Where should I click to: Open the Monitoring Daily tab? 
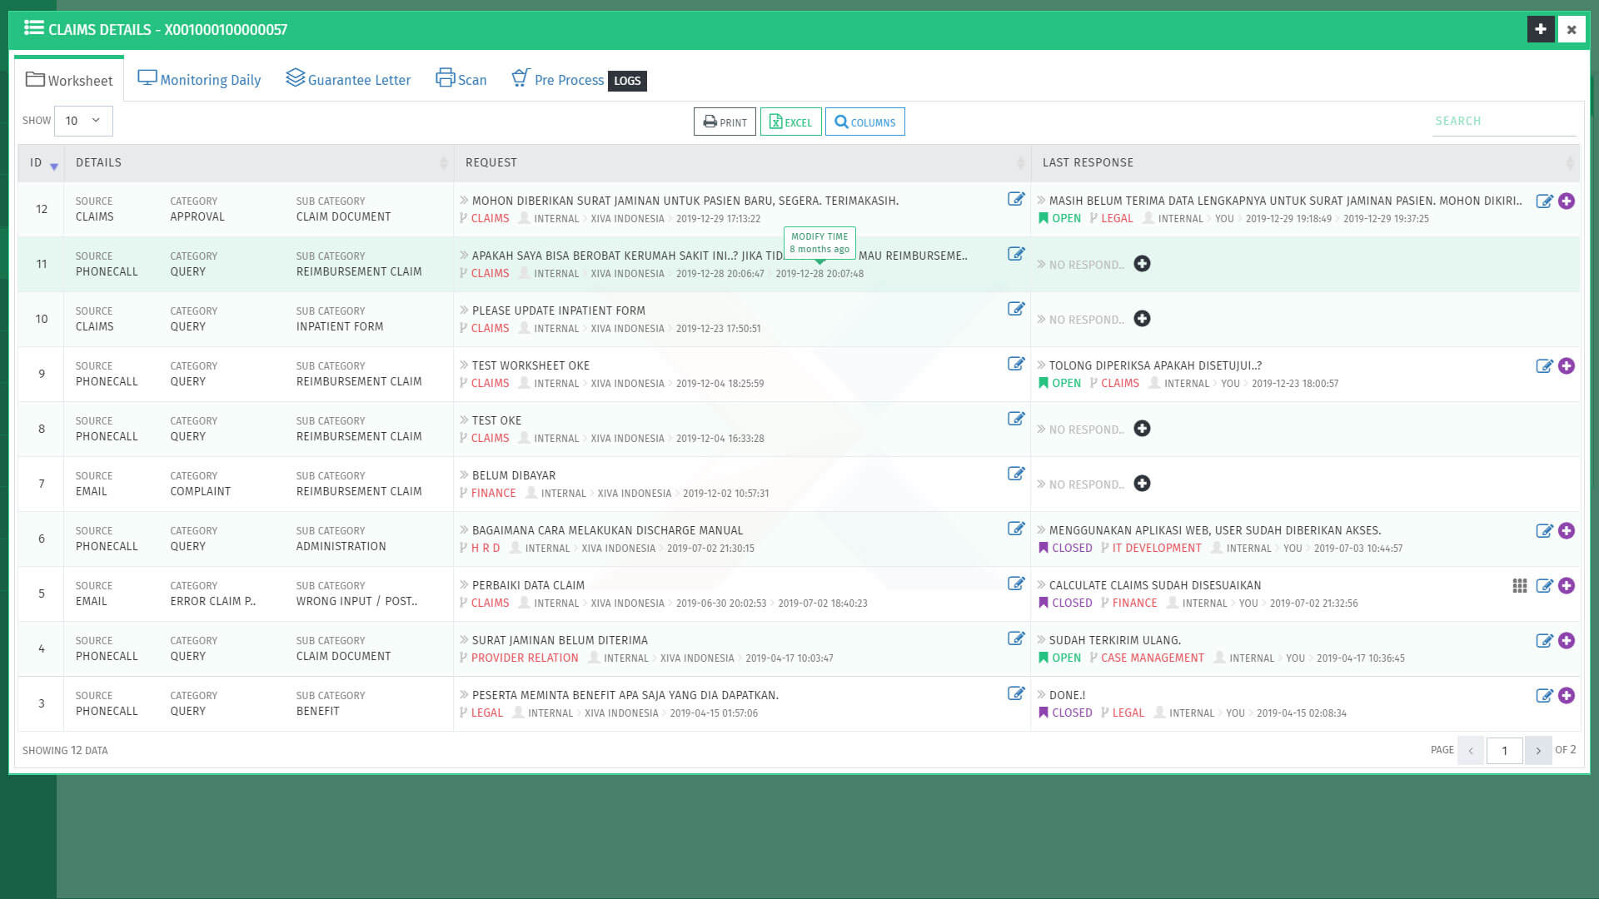pyautogui.click(x=199, y=80)
